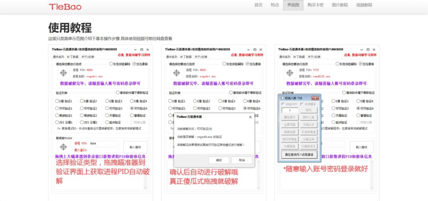Open 图片教程 nav item
Image resolution: width=428 pixels, height=201 pixels.
point(340,5)
